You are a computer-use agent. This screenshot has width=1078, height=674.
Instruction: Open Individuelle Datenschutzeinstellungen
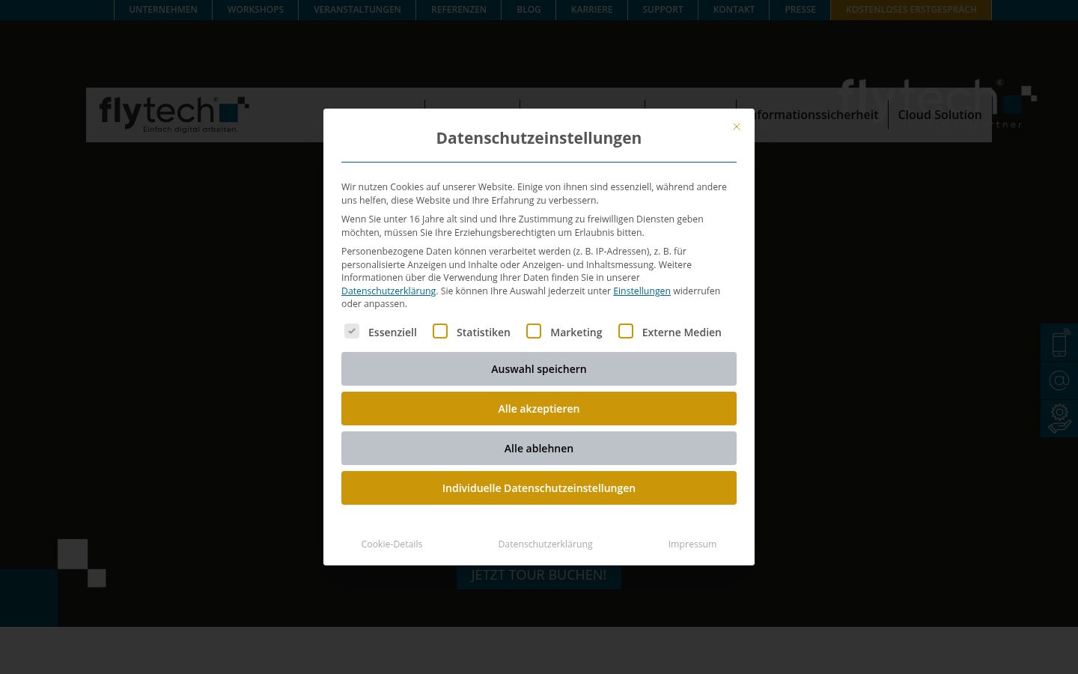pyautogui.click(x=539, y=488)
